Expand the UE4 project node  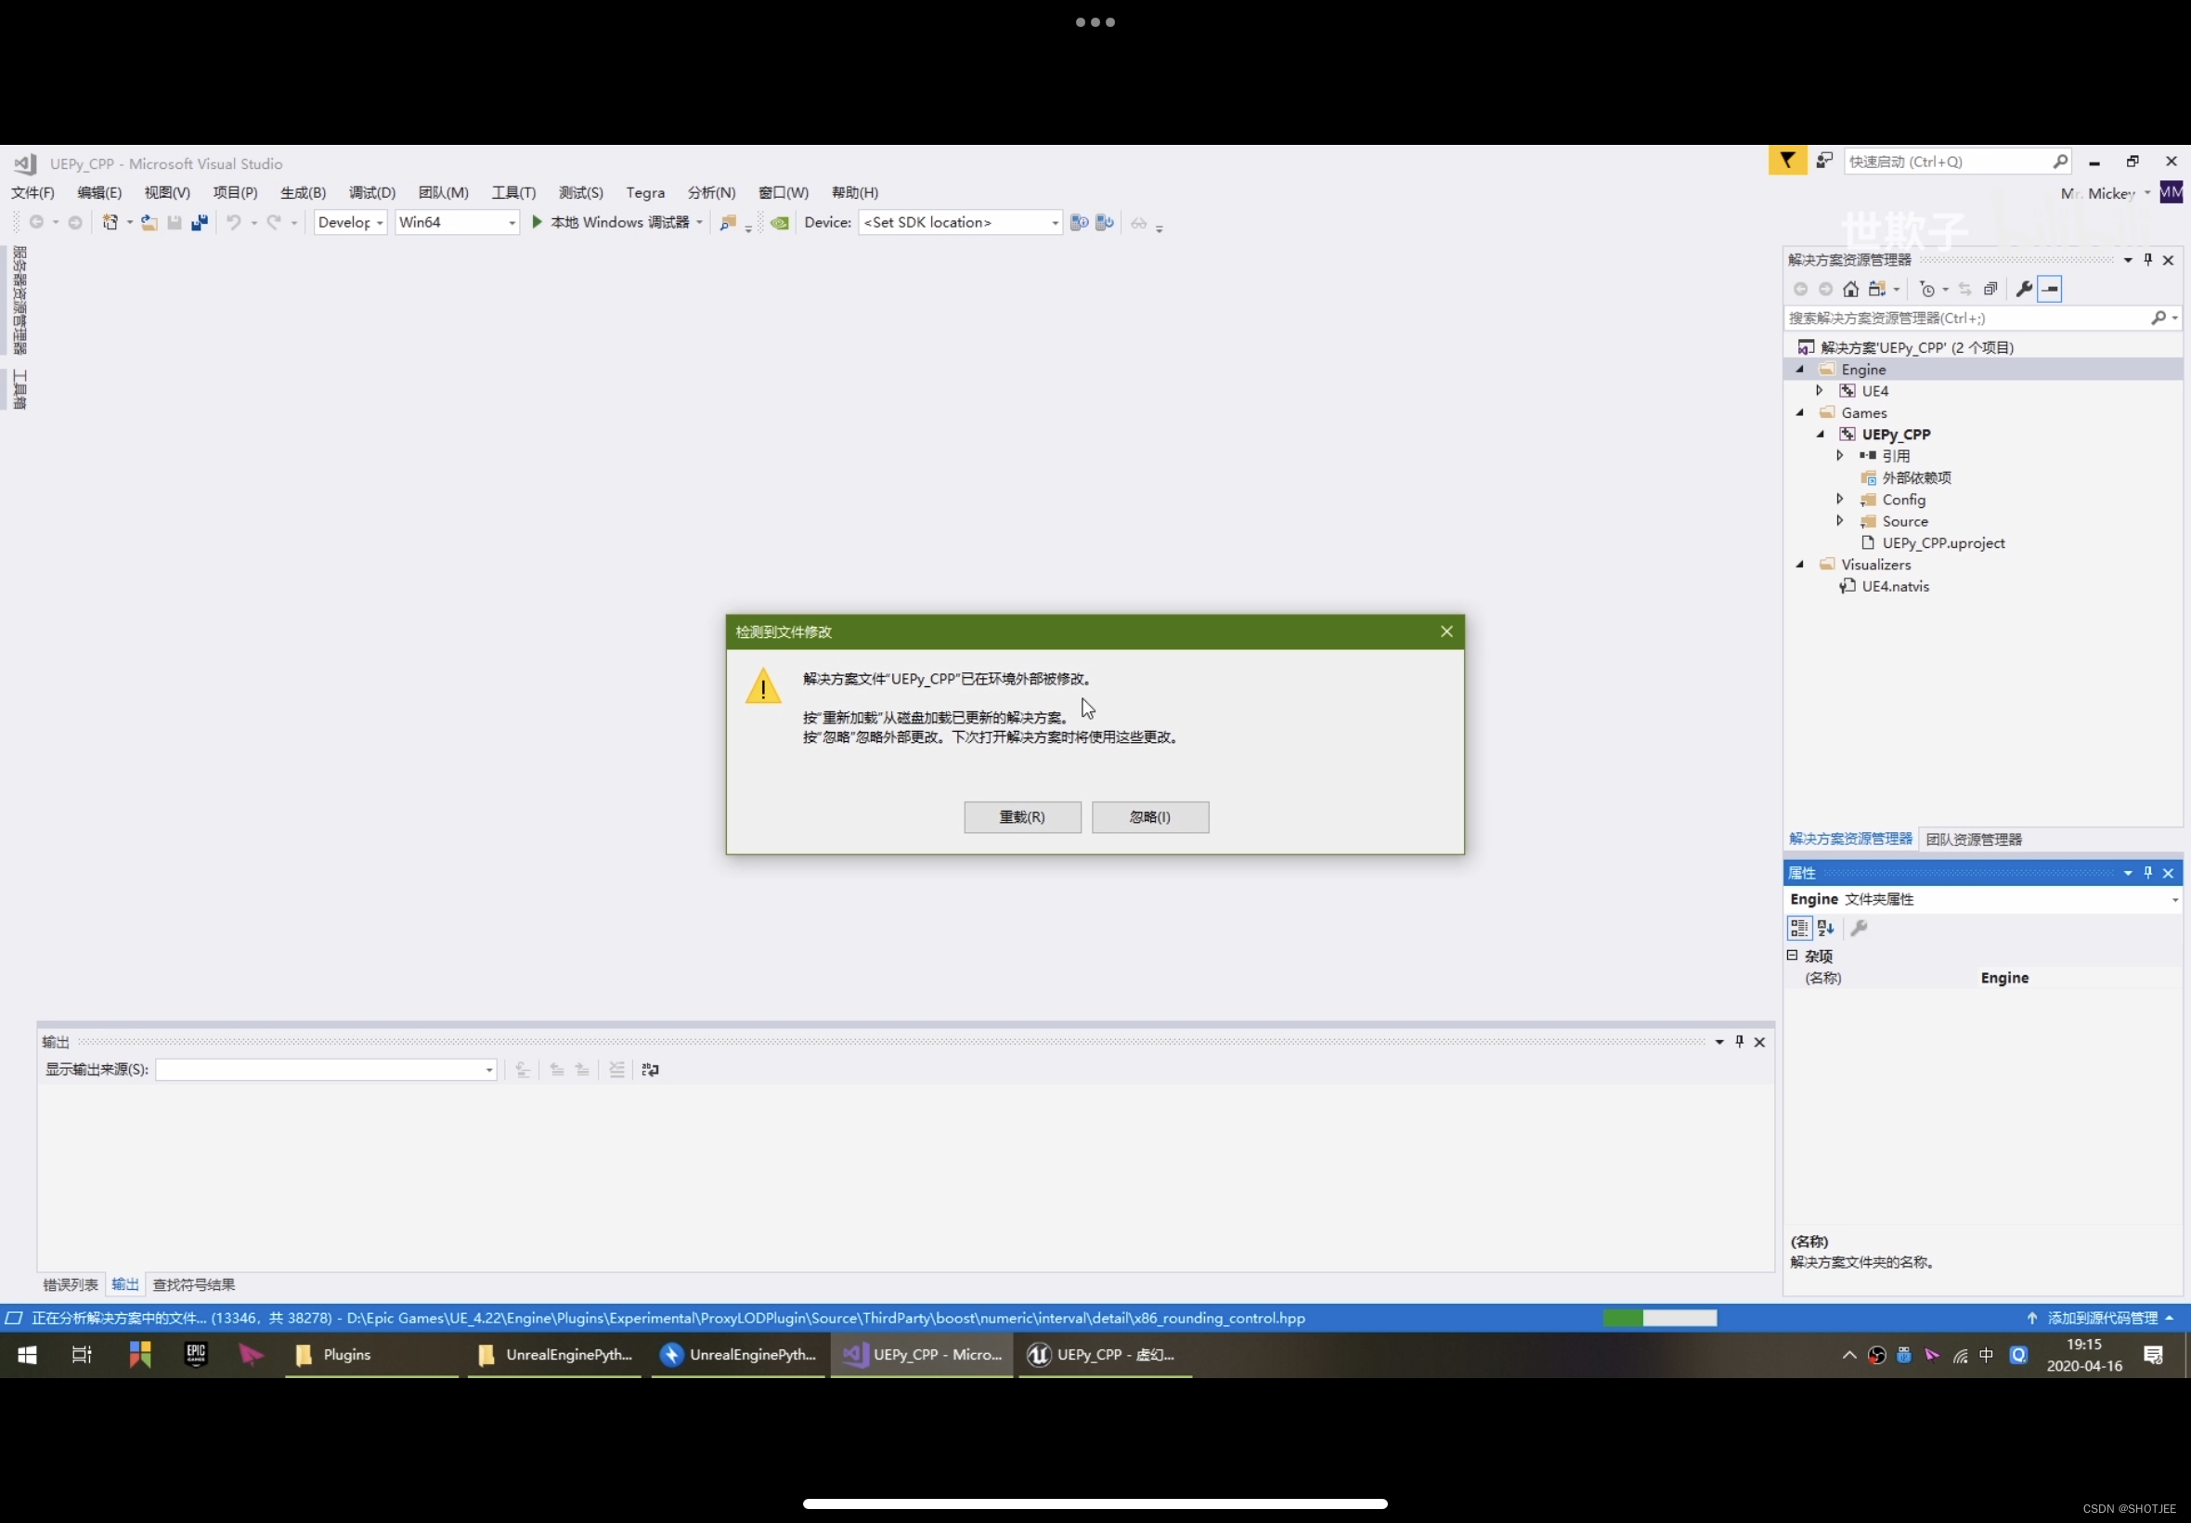click(x=1819, y=391)
